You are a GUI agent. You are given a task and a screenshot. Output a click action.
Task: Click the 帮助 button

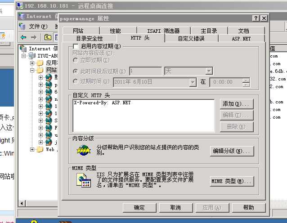coord(249,207)
